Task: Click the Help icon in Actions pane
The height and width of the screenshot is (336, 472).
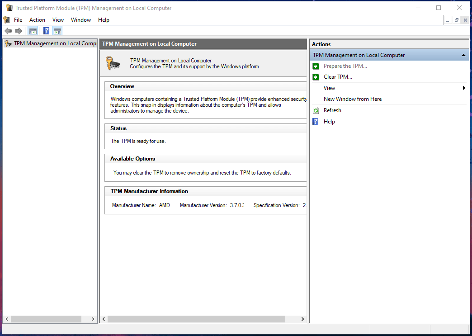Action: point(315,121)
